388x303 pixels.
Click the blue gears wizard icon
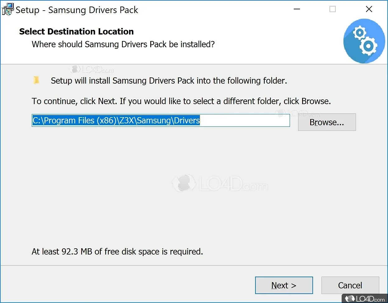point(364,41)
